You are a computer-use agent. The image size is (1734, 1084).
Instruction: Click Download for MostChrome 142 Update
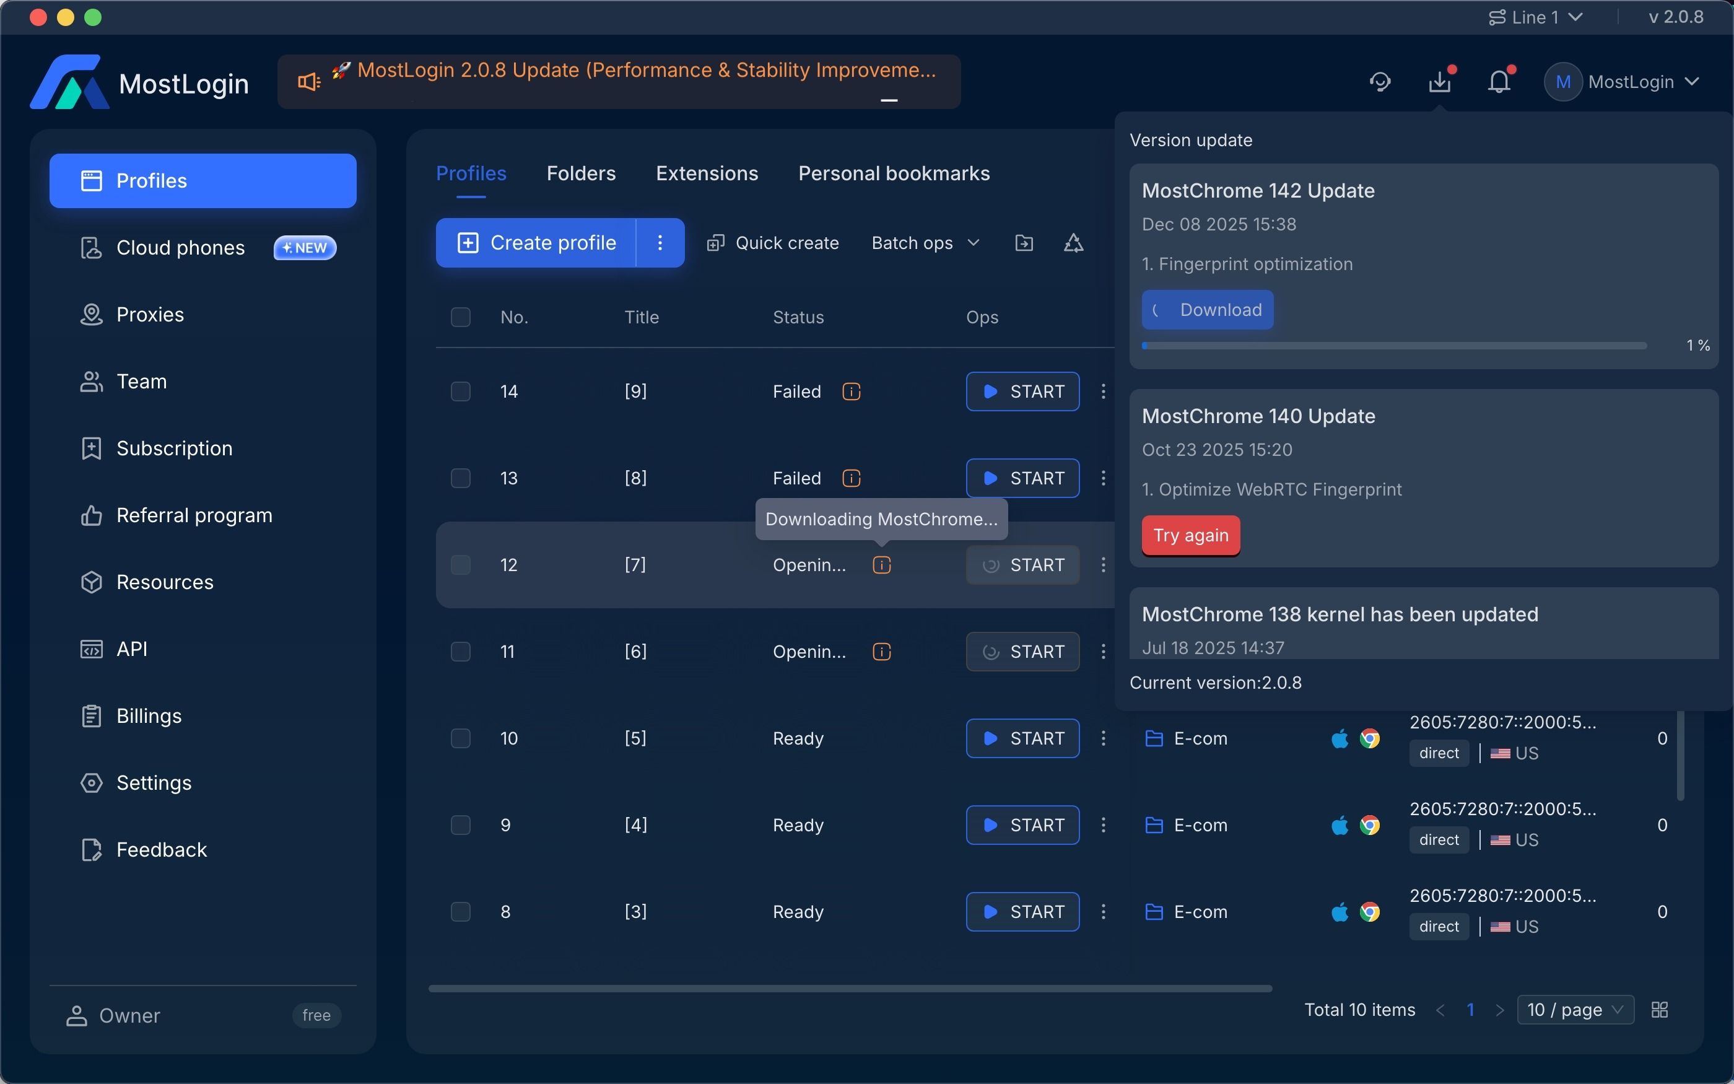(1208, 310)
